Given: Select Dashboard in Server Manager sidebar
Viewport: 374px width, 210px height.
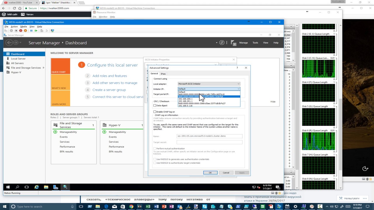Looking at the screenshot, I should (24, 54).
